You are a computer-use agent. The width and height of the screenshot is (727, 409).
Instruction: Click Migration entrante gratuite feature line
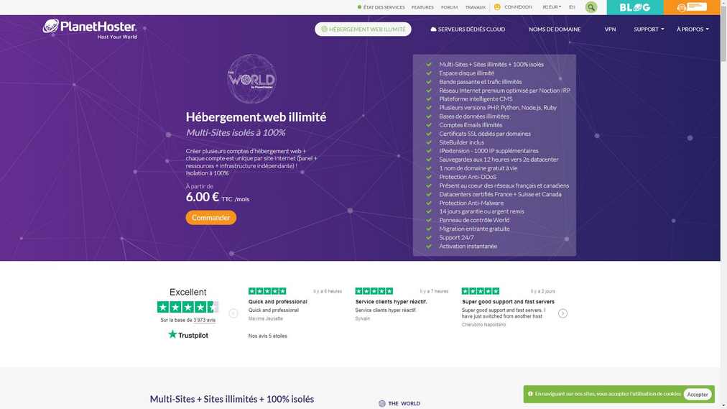tap(474, 229)
